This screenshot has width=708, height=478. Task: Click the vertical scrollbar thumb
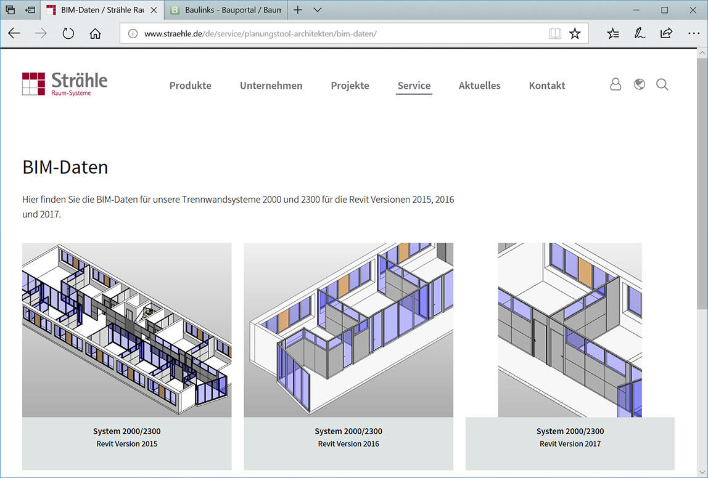coord(702,184)
